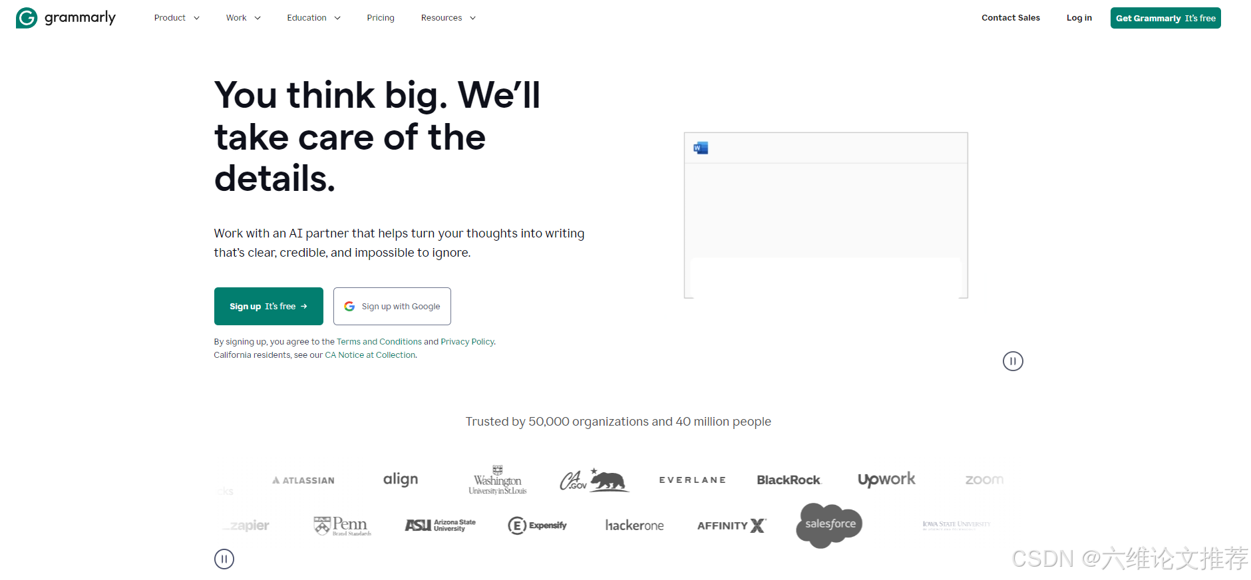Click the HackerOne logo
The height and width of the screenshot is (580, 1251).
tap(634, 525)
